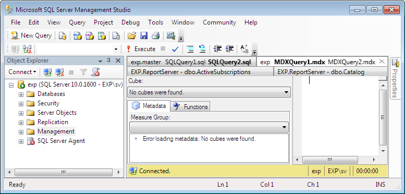This screenshot has height=194, width=405.
Task: Expand the SQL Server Agent node
Action: coord(21,141)
